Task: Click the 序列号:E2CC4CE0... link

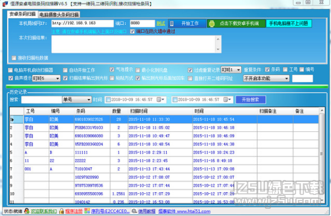Action: [x=110, y=211]
